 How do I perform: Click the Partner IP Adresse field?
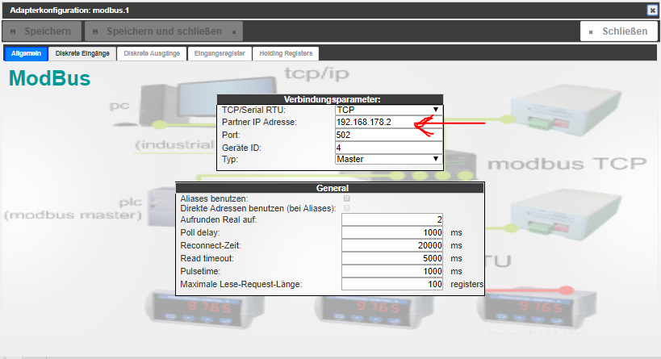[389, 122]
